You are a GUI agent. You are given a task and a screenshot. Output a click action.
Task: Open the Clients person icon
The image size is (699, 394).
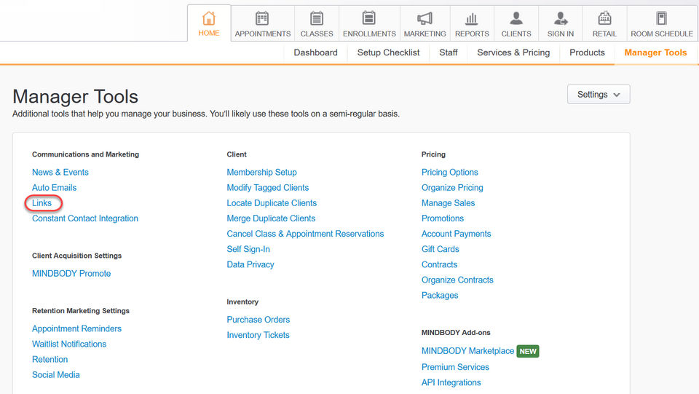tap(516, 19)
